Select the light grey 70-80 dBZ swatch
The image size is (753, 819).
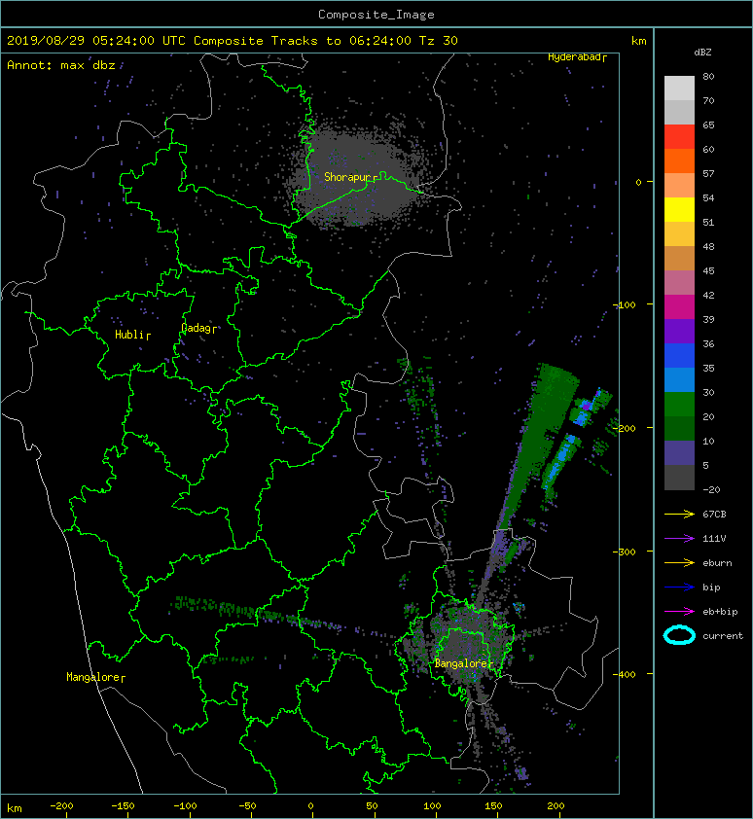coord(679,89)
